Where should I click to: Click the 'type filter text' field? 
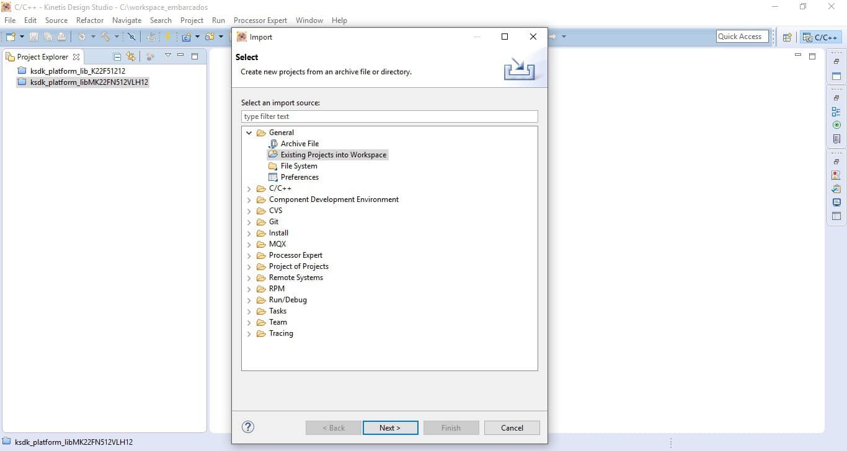(389, 116)
